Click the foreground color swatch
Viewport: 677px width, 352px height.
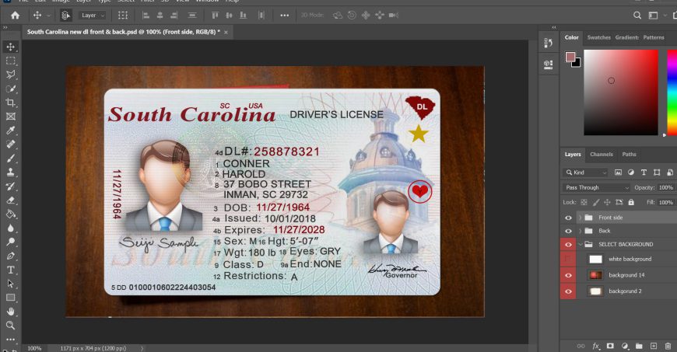point(570,57)
